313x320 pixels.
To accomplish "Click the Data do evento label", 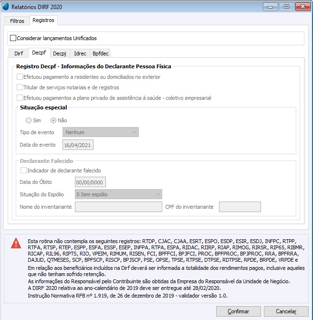I will tap(38, 145).
